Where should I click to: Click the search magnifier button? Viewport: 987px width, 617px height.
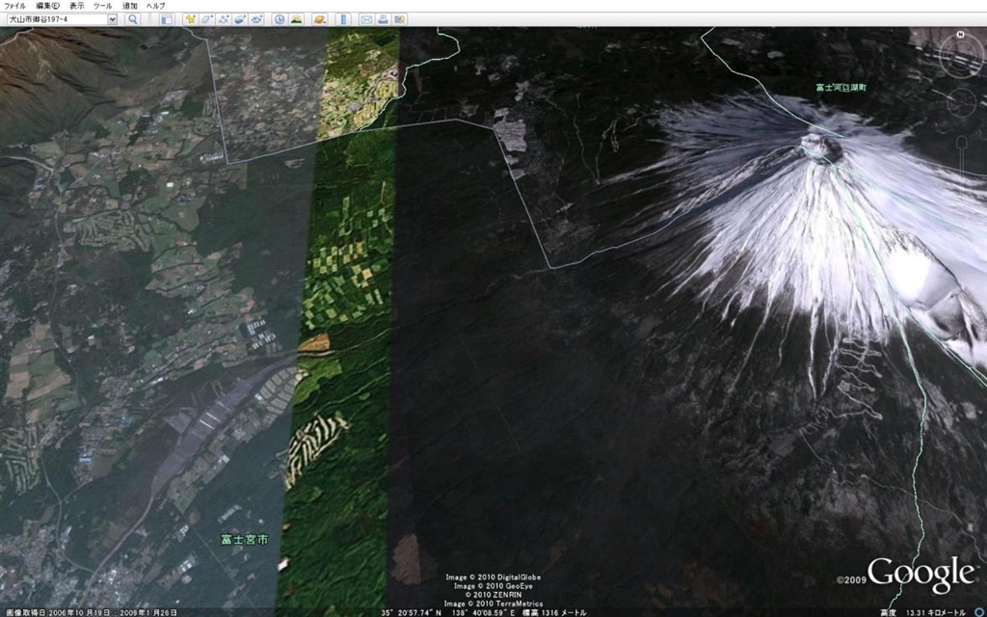coord(133,19)
